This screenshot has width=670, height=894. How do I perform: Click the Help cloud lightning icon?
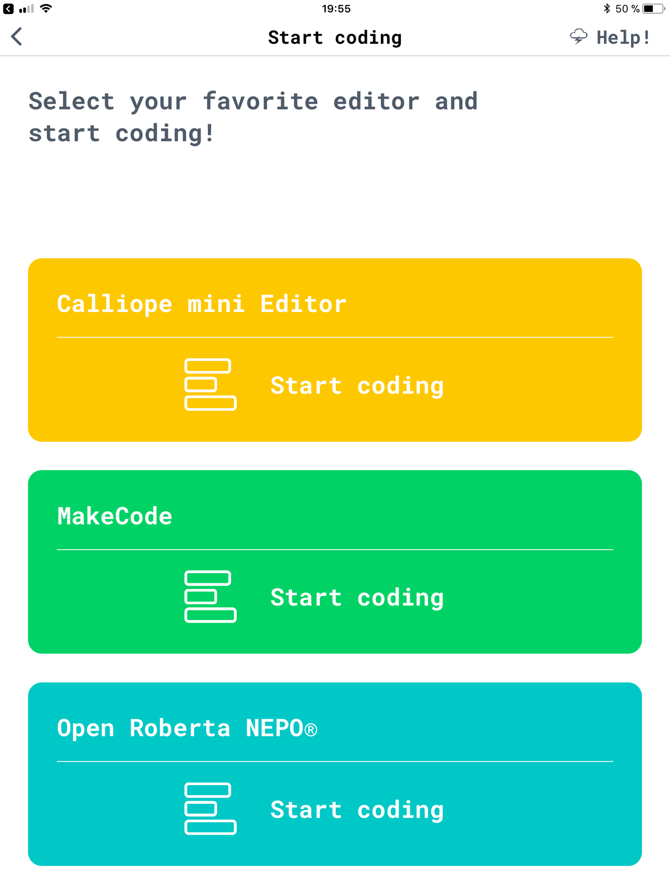pos(578,37)
